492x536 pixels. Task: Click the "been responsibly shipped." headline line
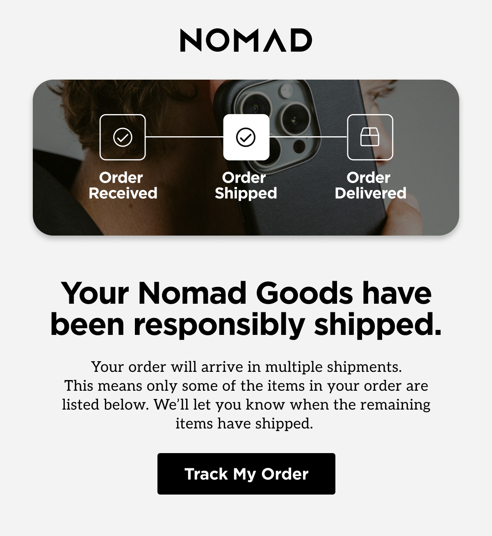[x=246, y=325]
